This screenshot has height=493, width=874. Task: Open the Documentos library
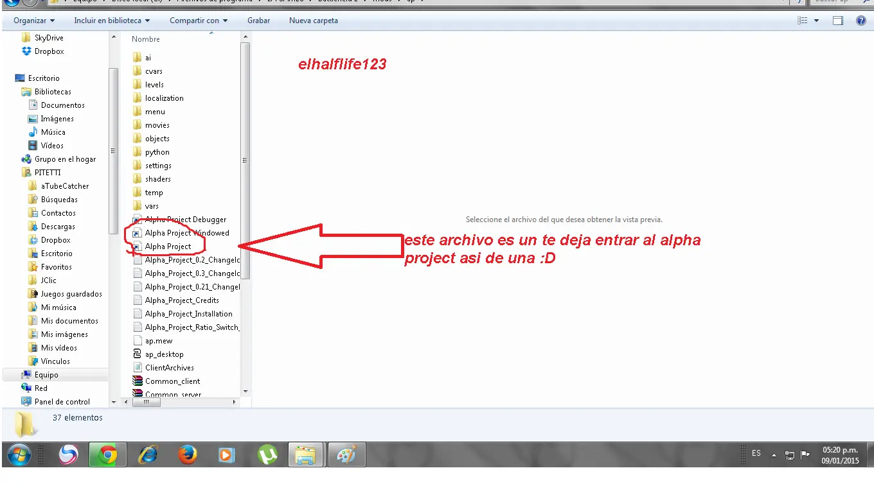click(x=62, y=105)
